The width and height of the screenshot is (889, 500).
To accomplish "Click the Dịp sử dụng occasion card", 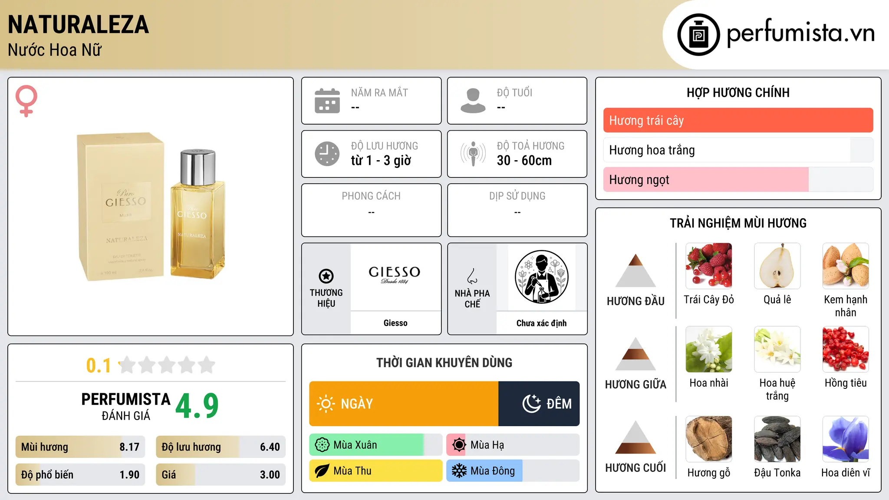I will click(x=517, y=210).
